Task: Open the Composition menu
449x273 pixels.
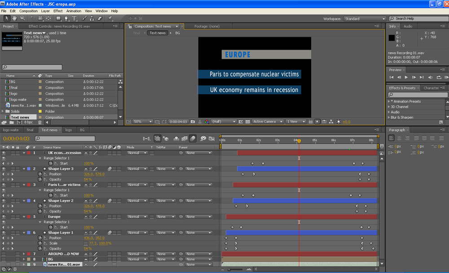Action: tap(28, 11)
